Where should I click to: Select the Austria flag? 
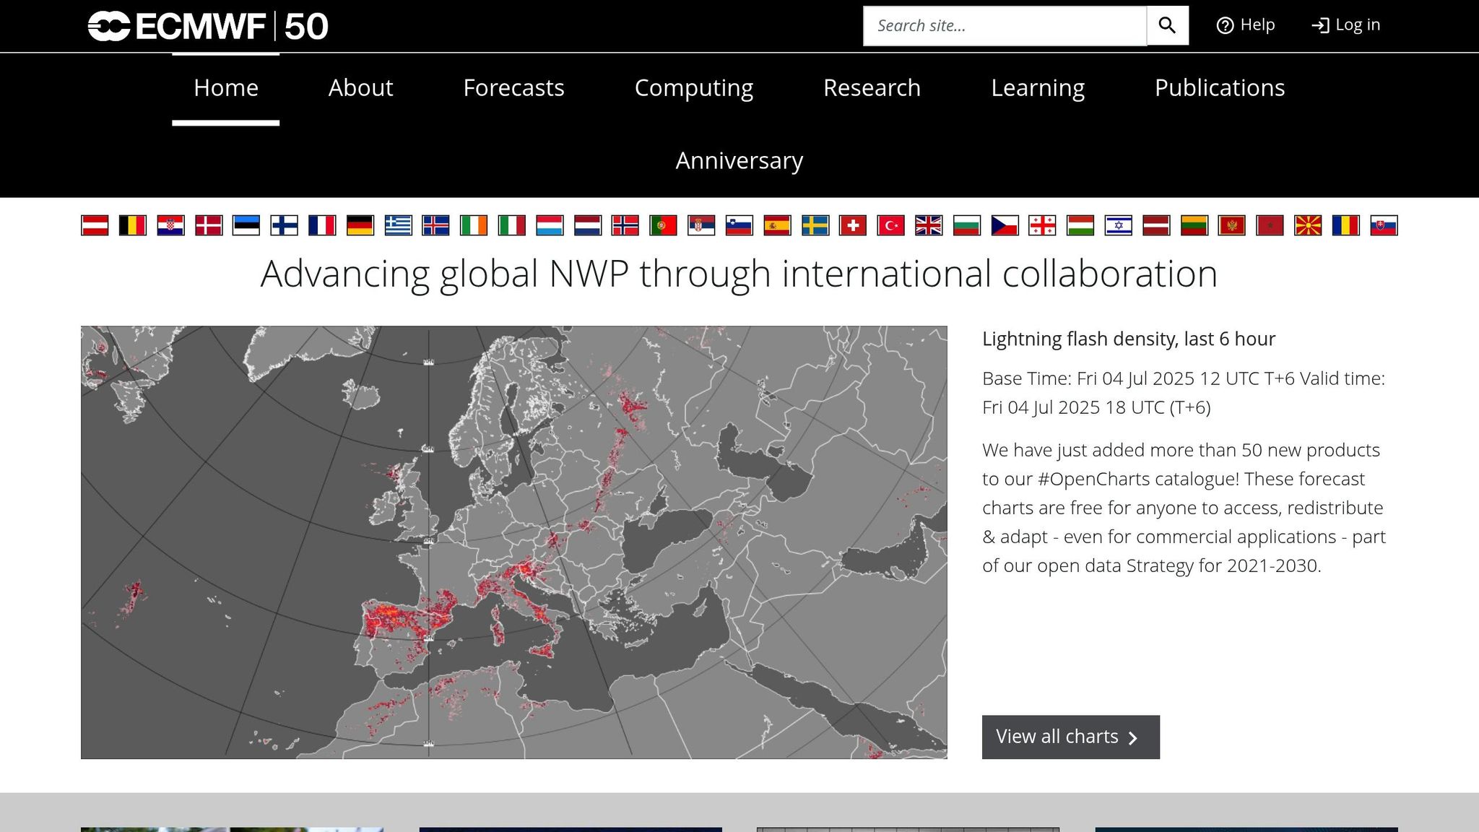coord(95,225)
